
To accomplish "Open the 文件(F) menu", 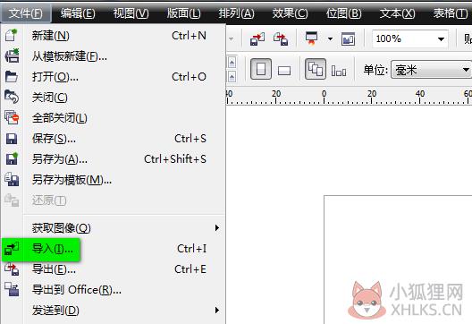I will pos(26,13).
